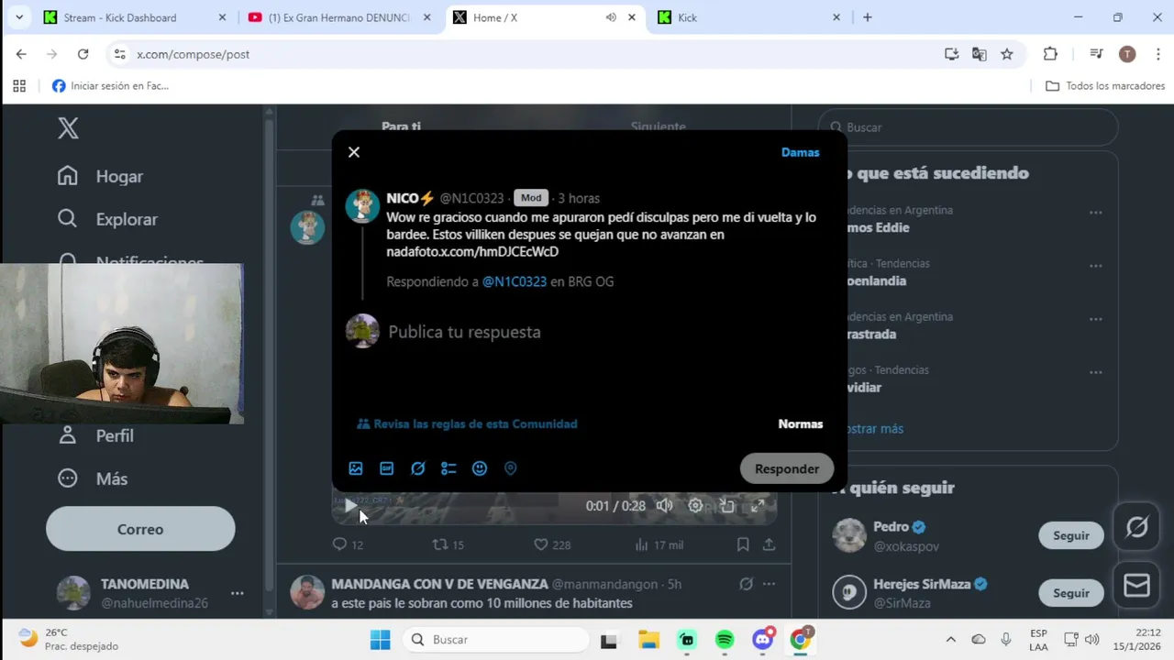1174x660 pixels.
Task: Switch to the Kick browser tab
Action: click(x=749, y=17)
